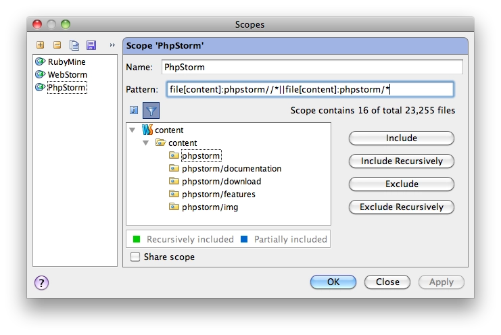
Task: Click folder icon beside phpstorm/download
Action: pos(174,181)
